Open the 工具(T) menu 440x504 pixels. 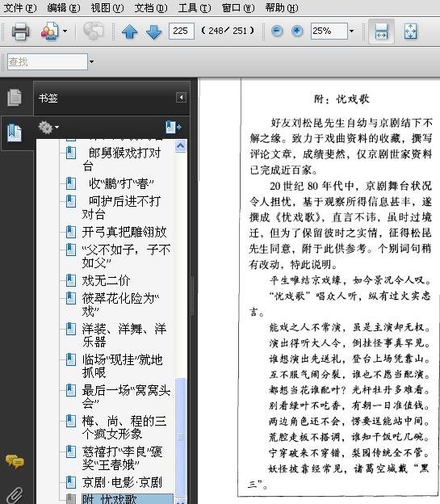pyautogui.click(x=195, y=7)
